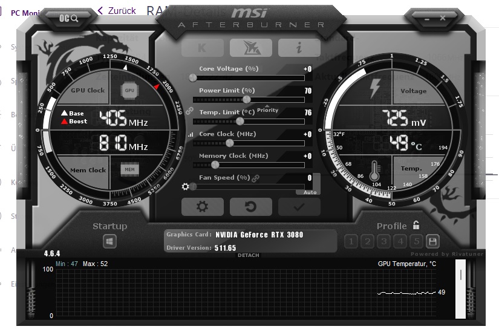Click the Min : 47 graph label
Screen dimensions: 499x335
[x=67, y=264]
